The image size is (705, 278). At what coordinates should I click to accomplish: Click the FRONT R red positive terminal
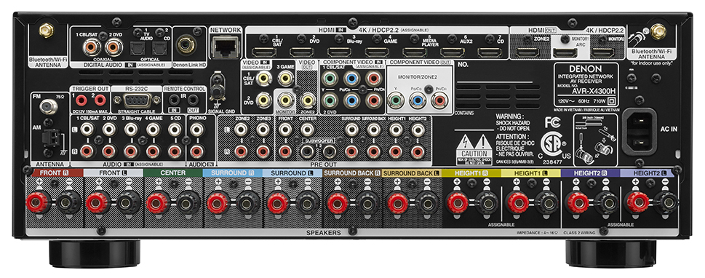38,202
